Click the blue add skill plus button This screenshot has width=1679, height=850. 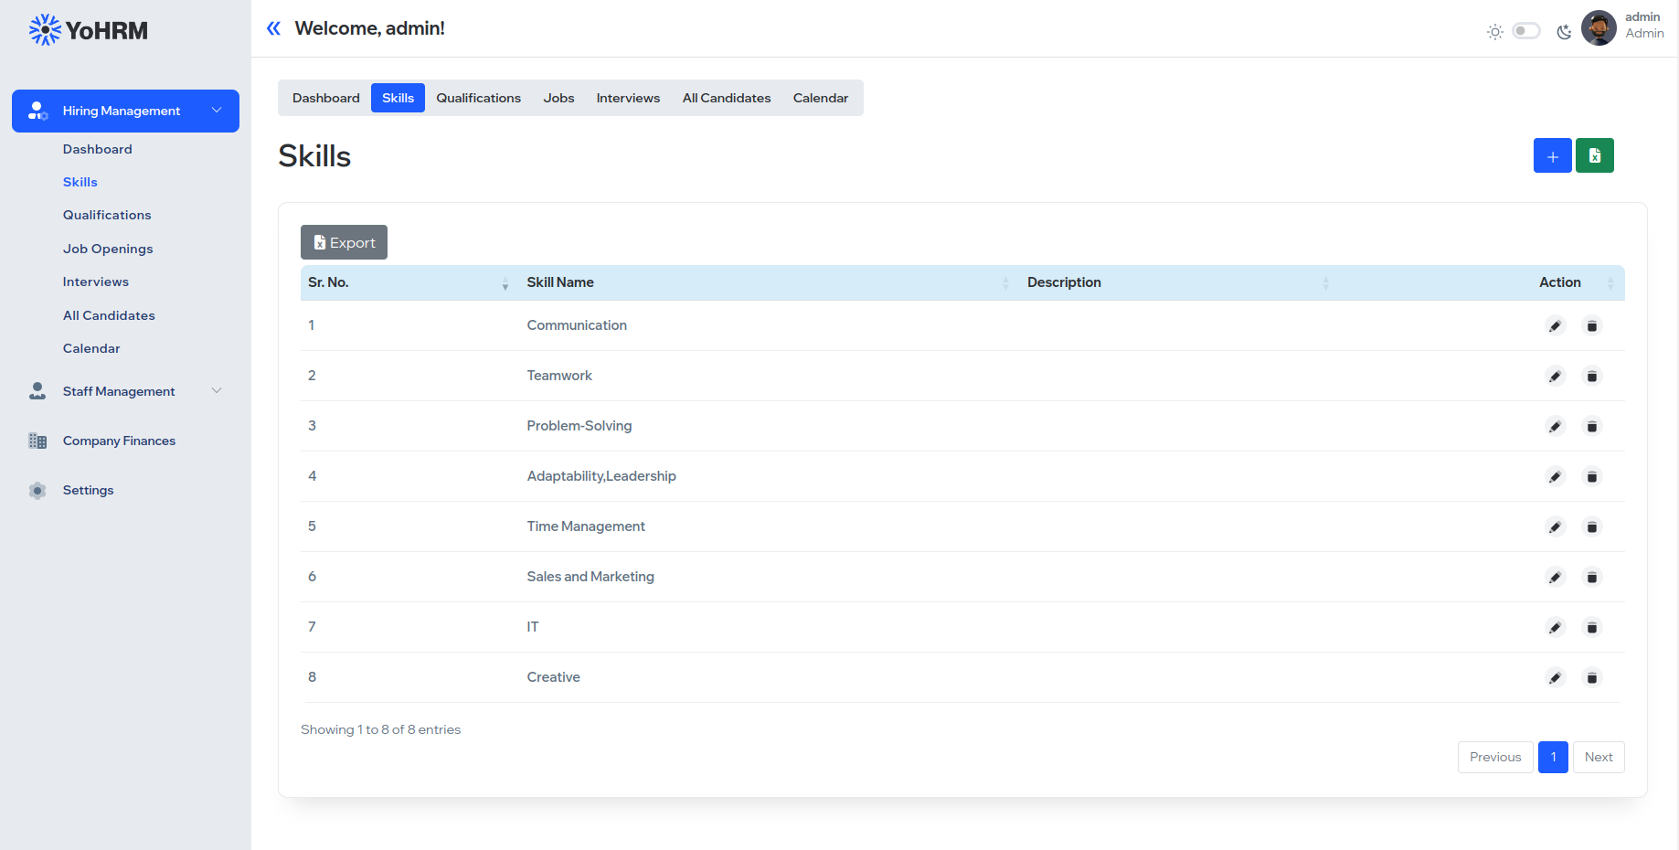1552,156
